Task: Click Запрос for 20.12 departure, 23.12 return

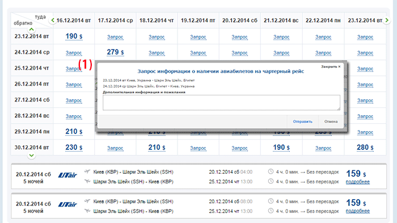Action: pyautogui.click(x=239, y=37)
